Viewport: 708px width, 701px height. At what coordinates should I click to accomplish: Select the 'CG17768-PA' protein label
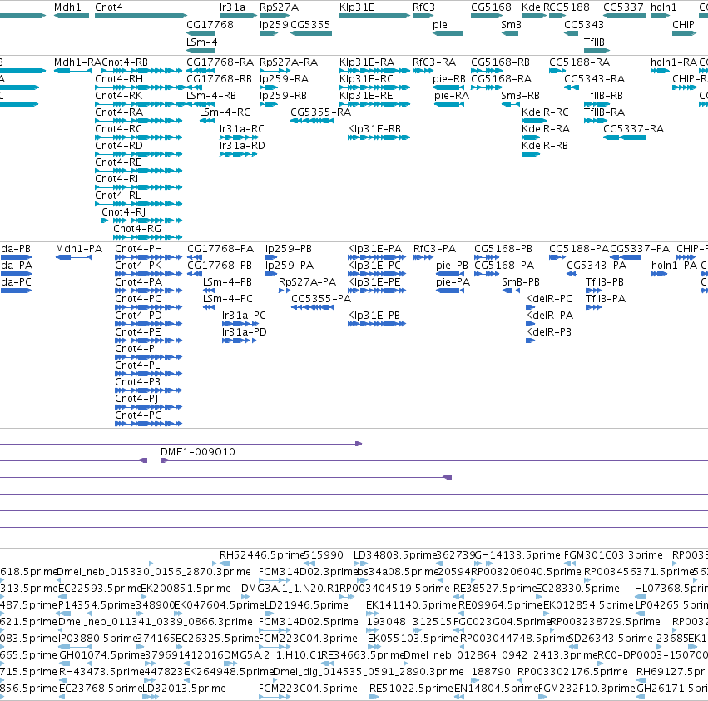[220, 249]
